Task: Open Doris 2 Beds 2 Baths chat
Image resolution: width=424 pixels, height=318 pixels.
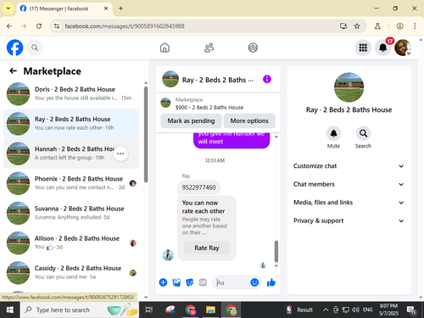Action: 71,94
